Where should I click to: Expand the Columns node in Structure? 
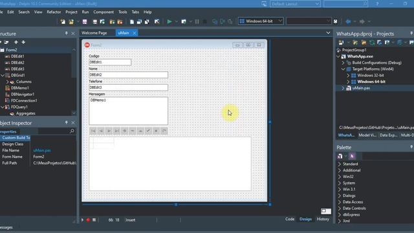tap(7, 82)
